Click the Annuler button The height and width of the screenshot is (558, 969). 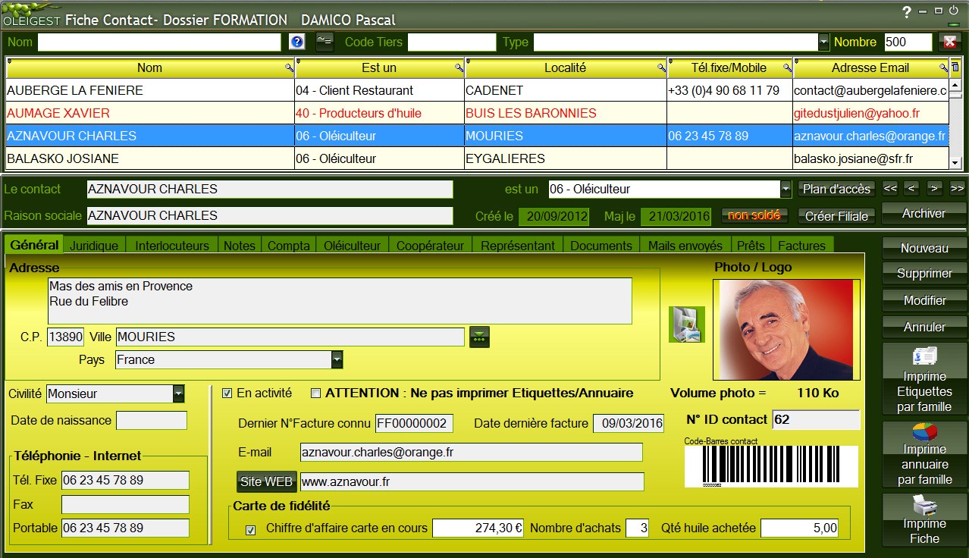[x=924, y=327]
